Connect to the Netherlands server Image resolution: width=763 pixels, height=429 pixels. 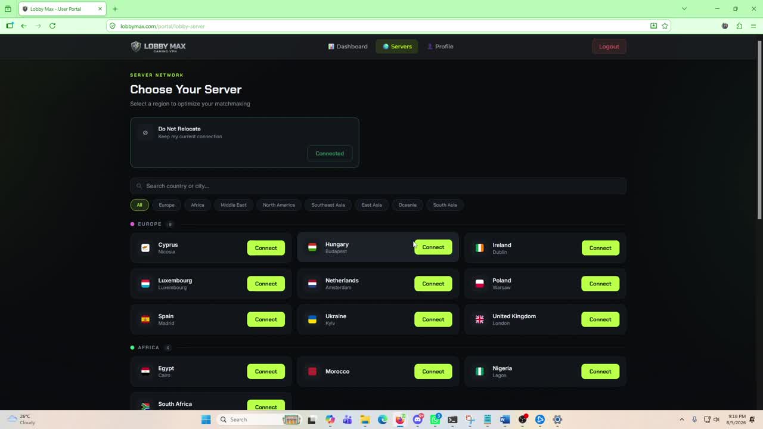pos(433,284)
